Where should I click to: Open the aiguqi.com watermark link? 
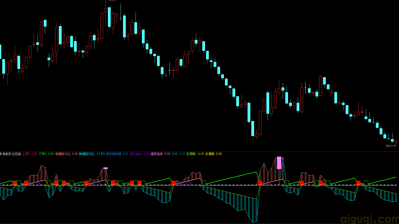(x=369, y=219)
